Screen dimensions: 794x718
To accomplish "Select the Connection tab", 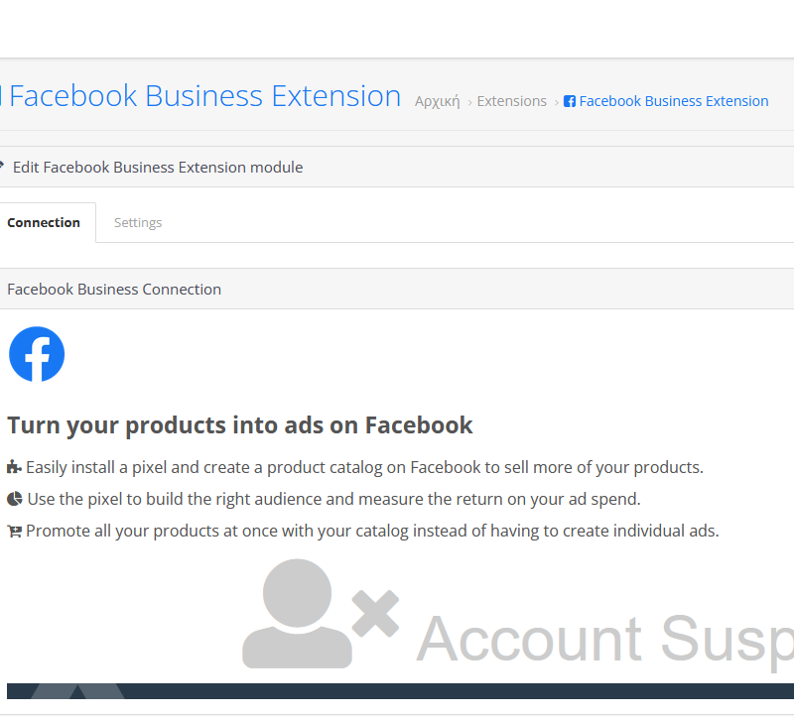I will [x=44, y=222].
